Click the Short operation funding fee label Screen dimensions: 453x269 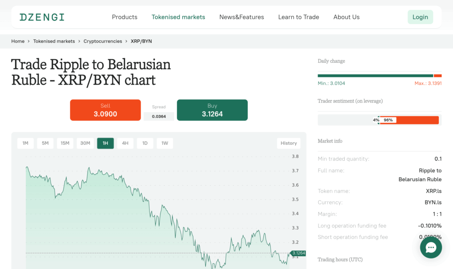353,237
